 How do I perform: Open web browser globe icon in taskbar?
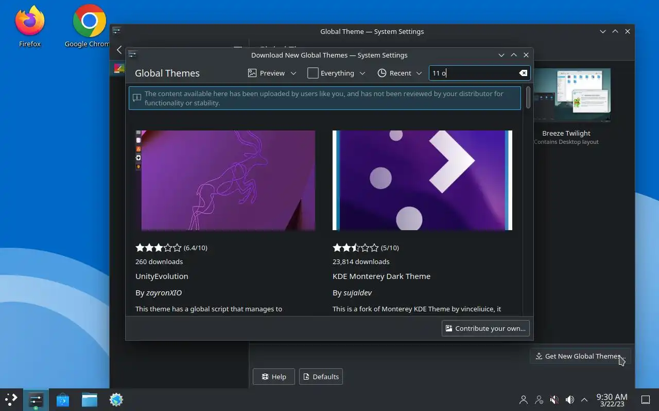[116, 399]
